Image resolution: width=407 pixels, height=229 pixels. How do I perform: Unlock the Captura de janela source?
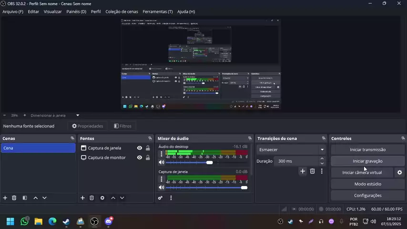click(x=148, y=148)
